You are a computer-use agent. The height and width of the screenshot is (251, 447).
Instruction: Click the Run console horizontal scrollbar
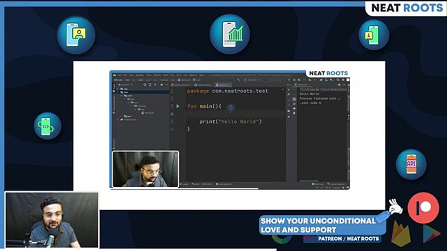click(x=310, y=181)
